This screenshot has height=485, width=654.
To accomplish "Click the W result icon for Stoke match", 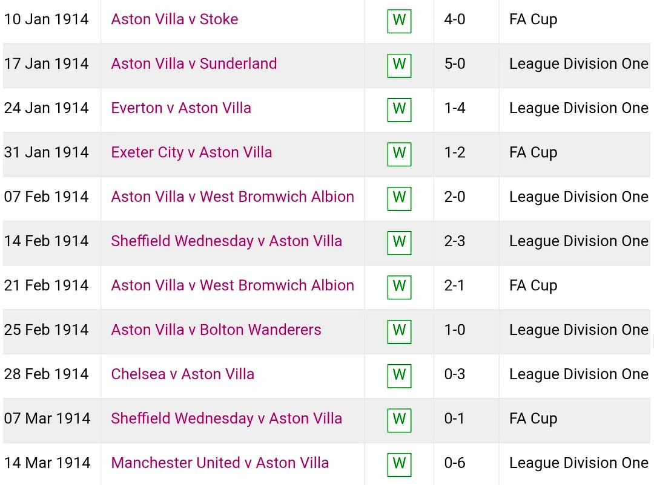I will coord(399,21).
